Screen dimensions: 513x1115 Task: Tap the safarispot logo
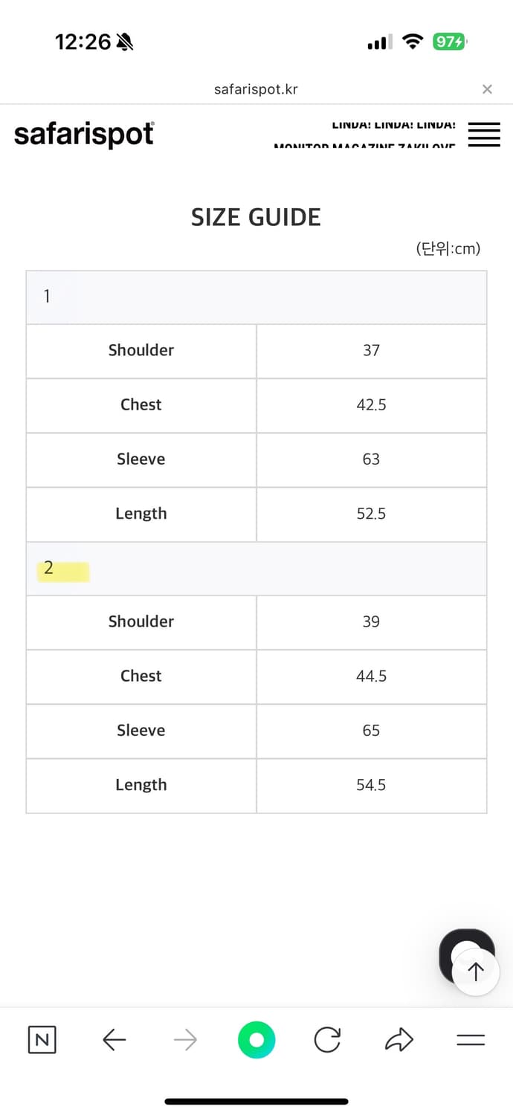[x=84, y=135]
